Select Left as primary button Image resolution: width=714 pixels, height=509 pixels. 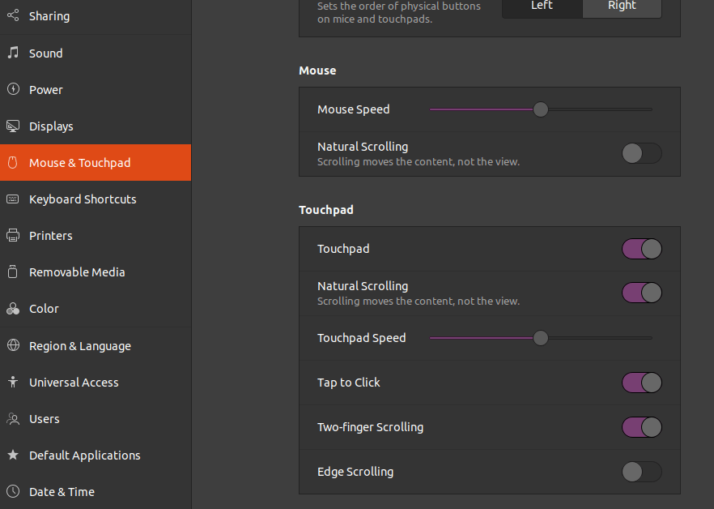(542, 6)
